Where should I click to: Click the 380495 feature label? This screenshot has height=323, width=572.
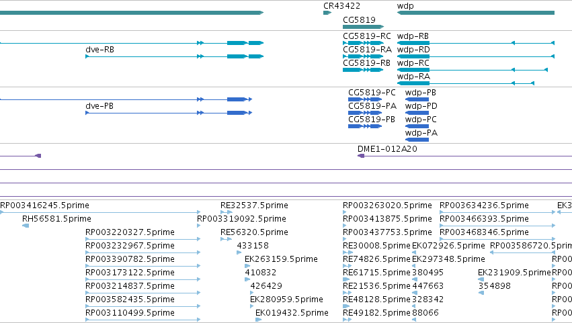pyautogui.click(x=428, y=273)
